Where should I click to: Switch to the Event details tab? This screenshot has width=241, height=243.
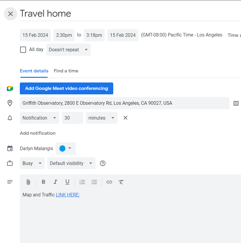click(34, 71)
